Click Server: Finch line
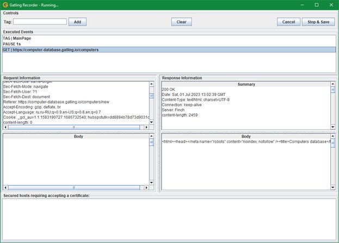The width and height of the screenshot is (339, 243). pos(173,110)
